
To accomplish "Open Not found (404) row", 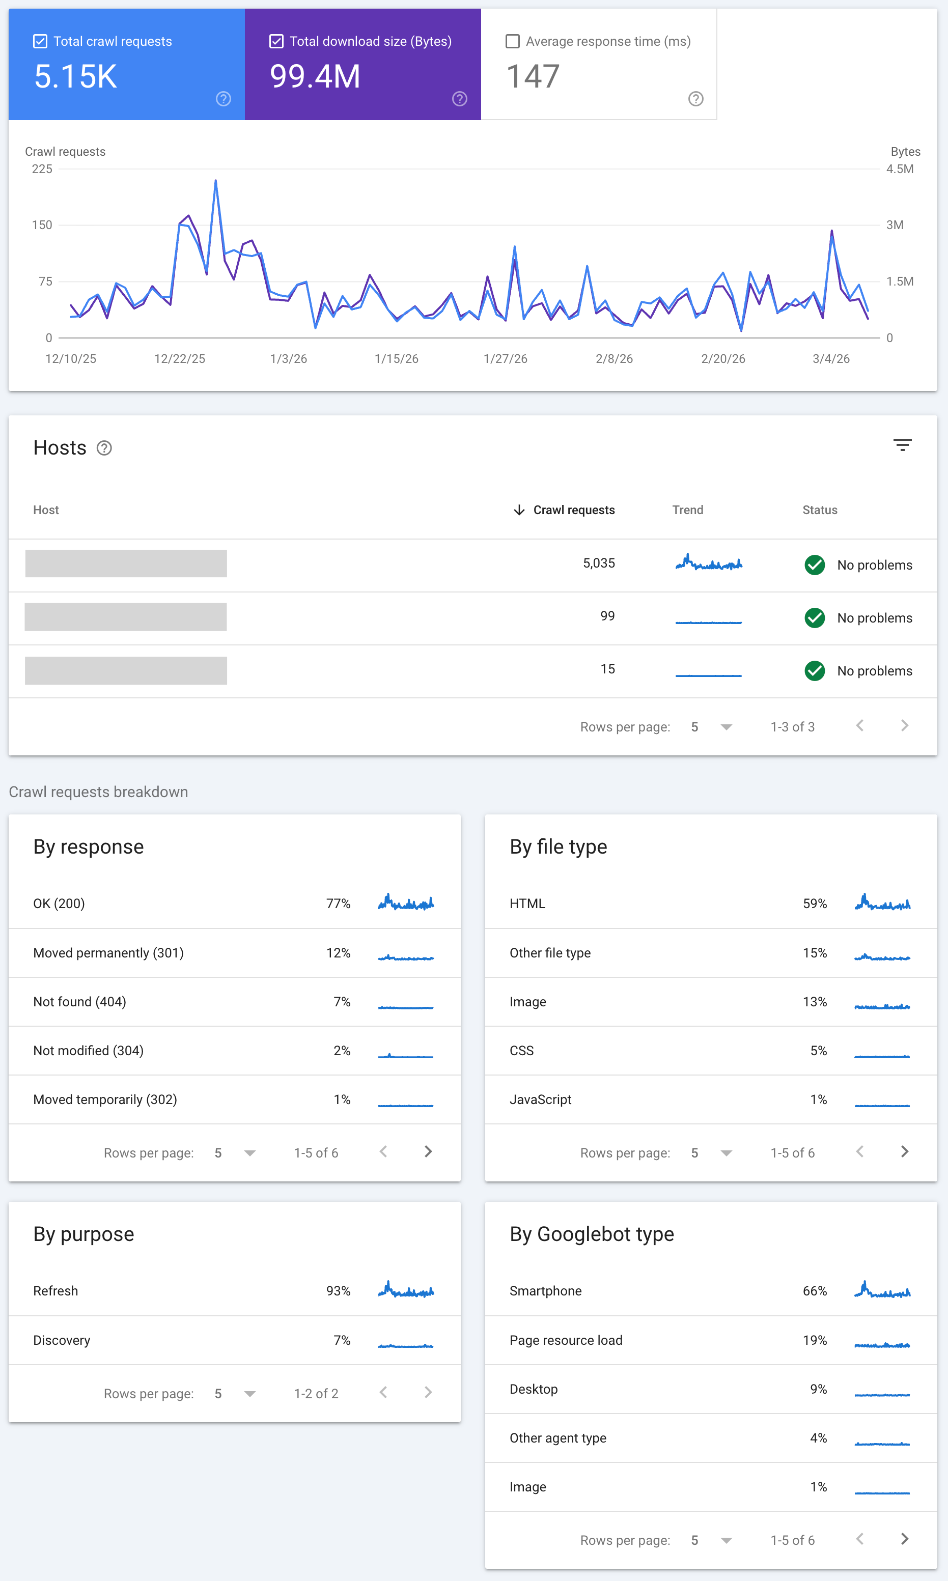I will coord(234,1002).
